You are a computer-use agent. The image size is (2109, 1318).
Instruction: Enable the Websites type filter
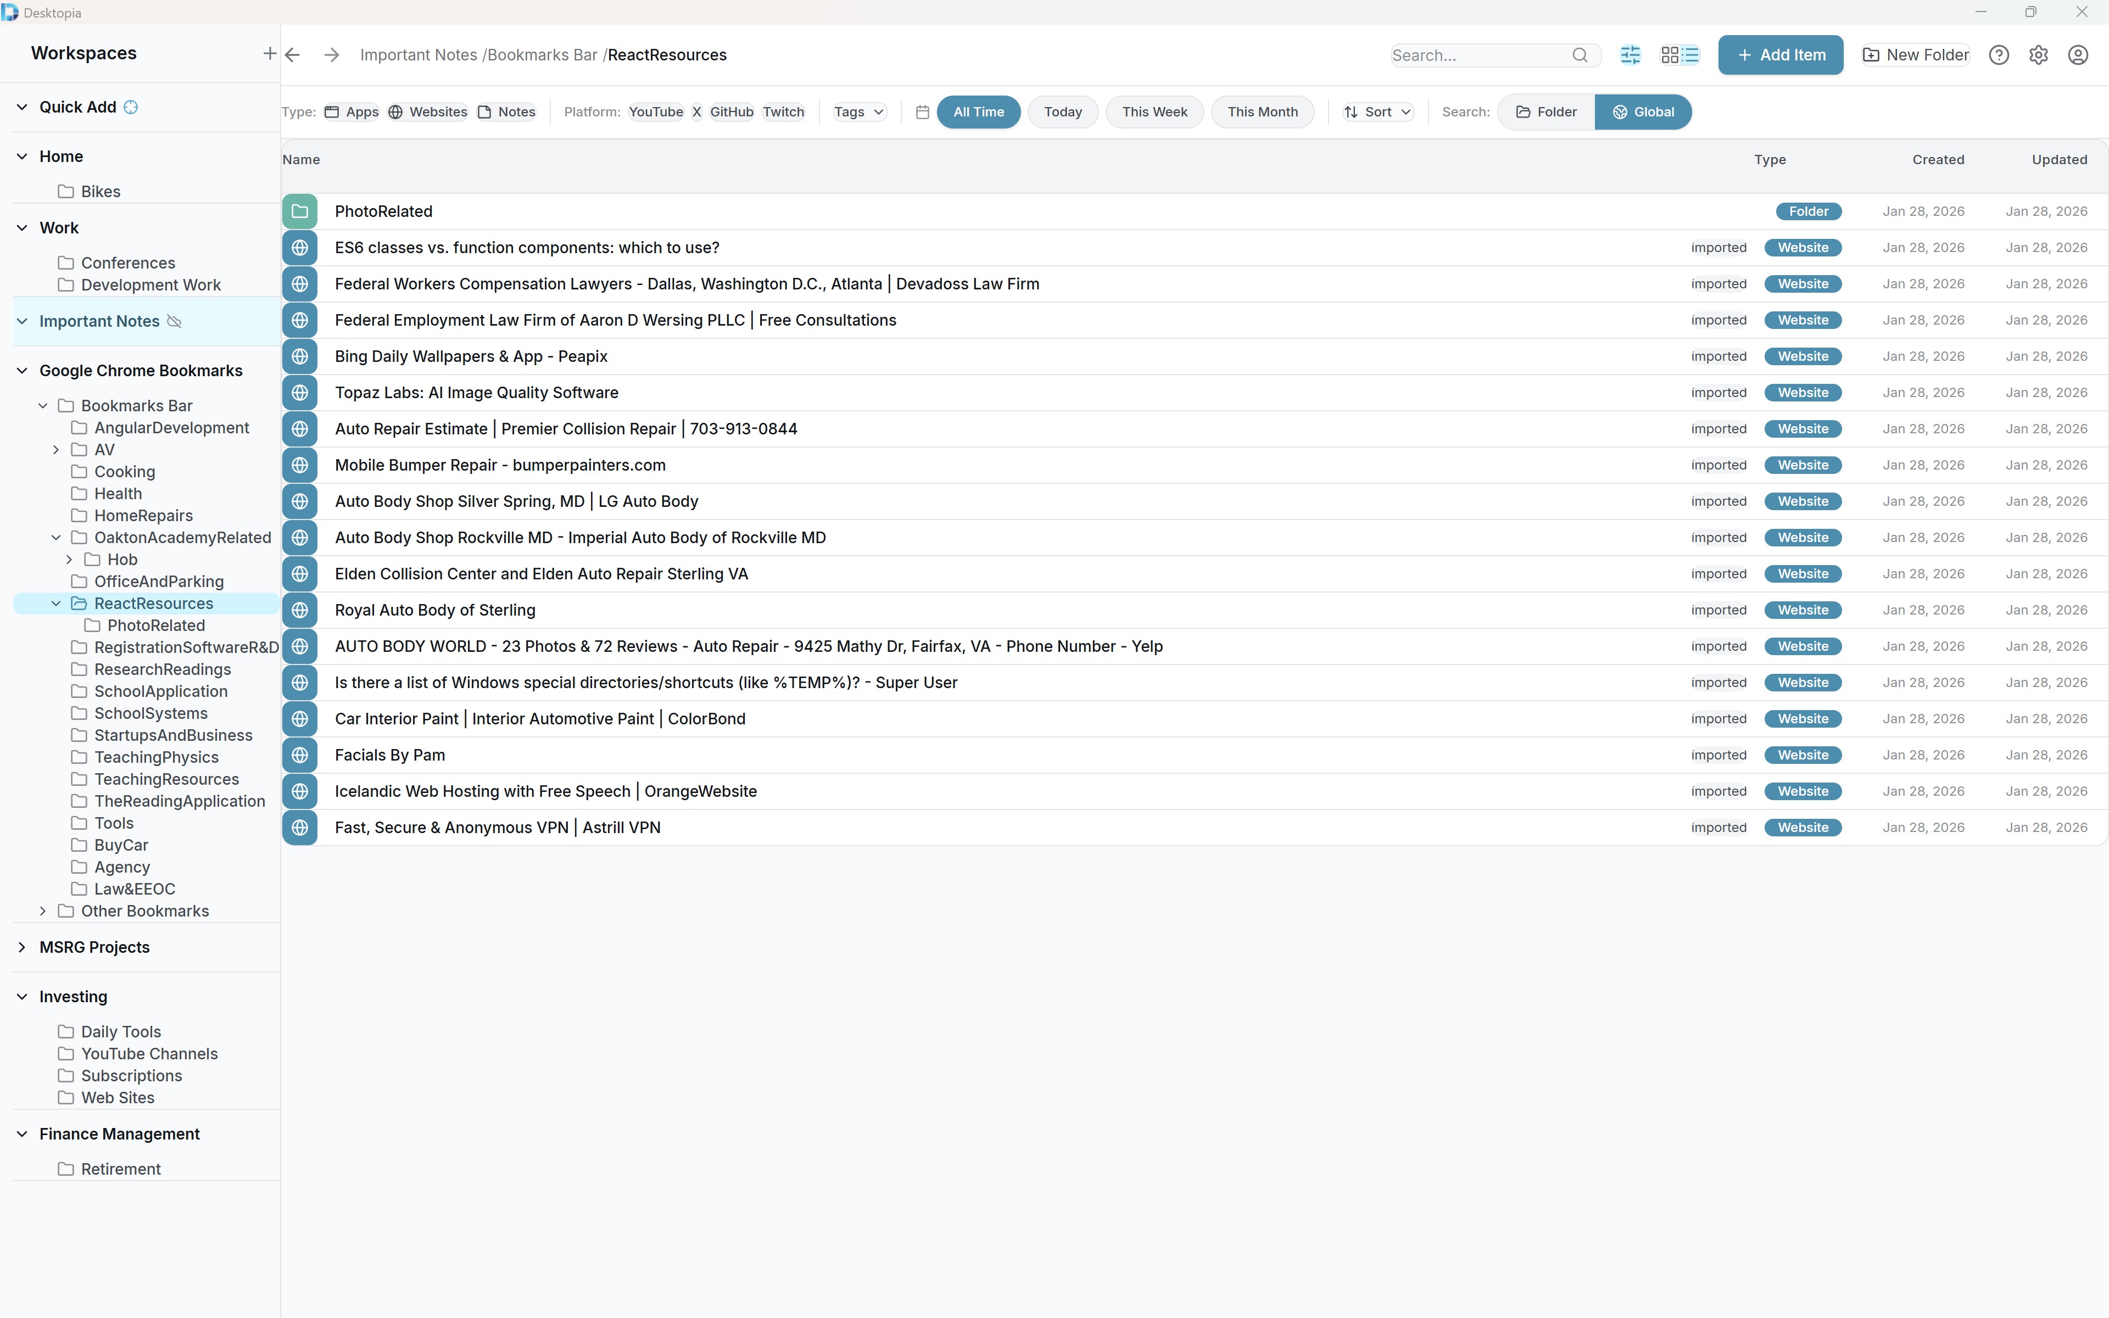pos(427,111)
